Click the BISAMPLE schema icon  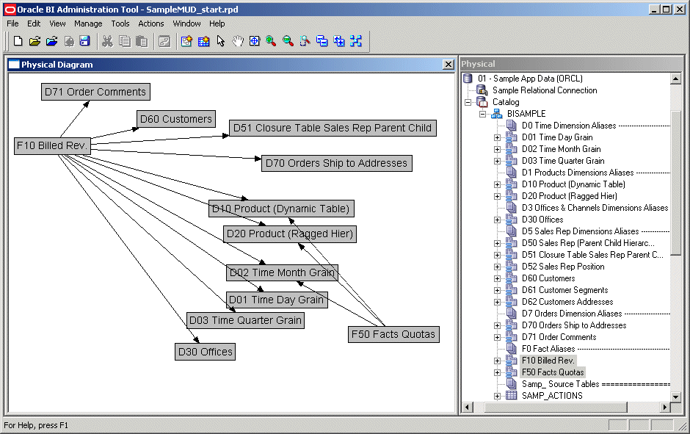click(x=497, y=114)
